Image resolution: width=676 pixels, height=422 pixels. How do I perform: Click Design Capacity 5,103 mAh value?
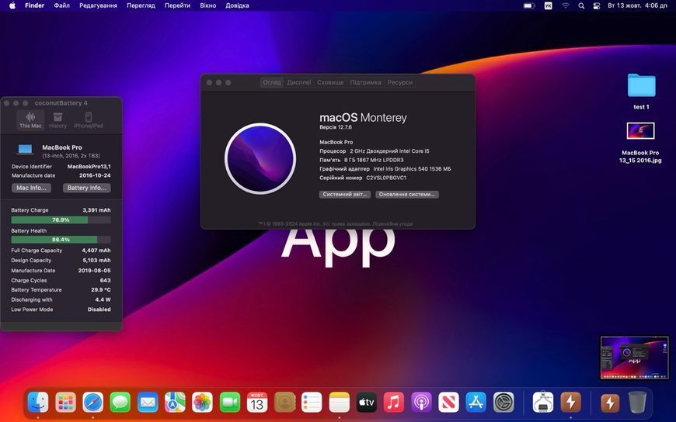(x=96, y=260)
